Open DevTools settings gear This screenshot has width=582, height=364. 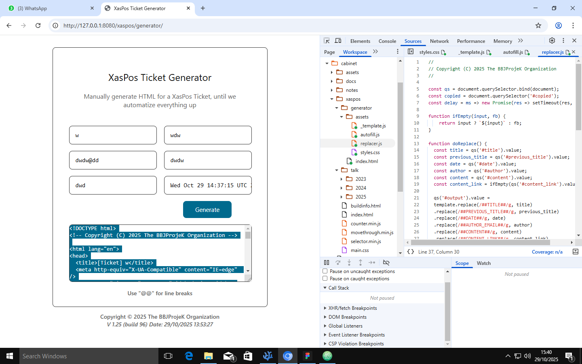[552, 40]
